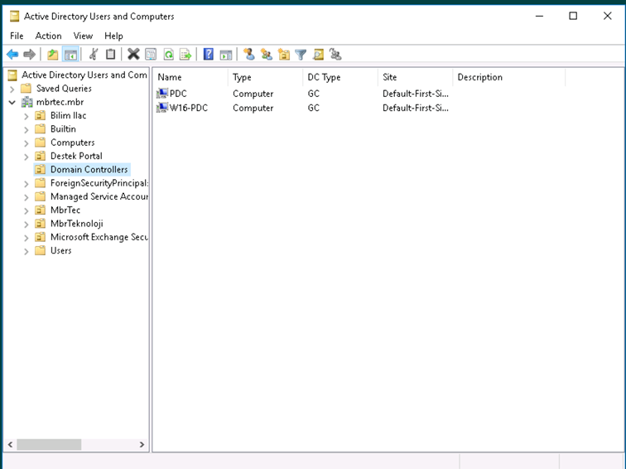Expand the Users container
626x469 pixels.
pyautogui.click(x=26, y=251)
